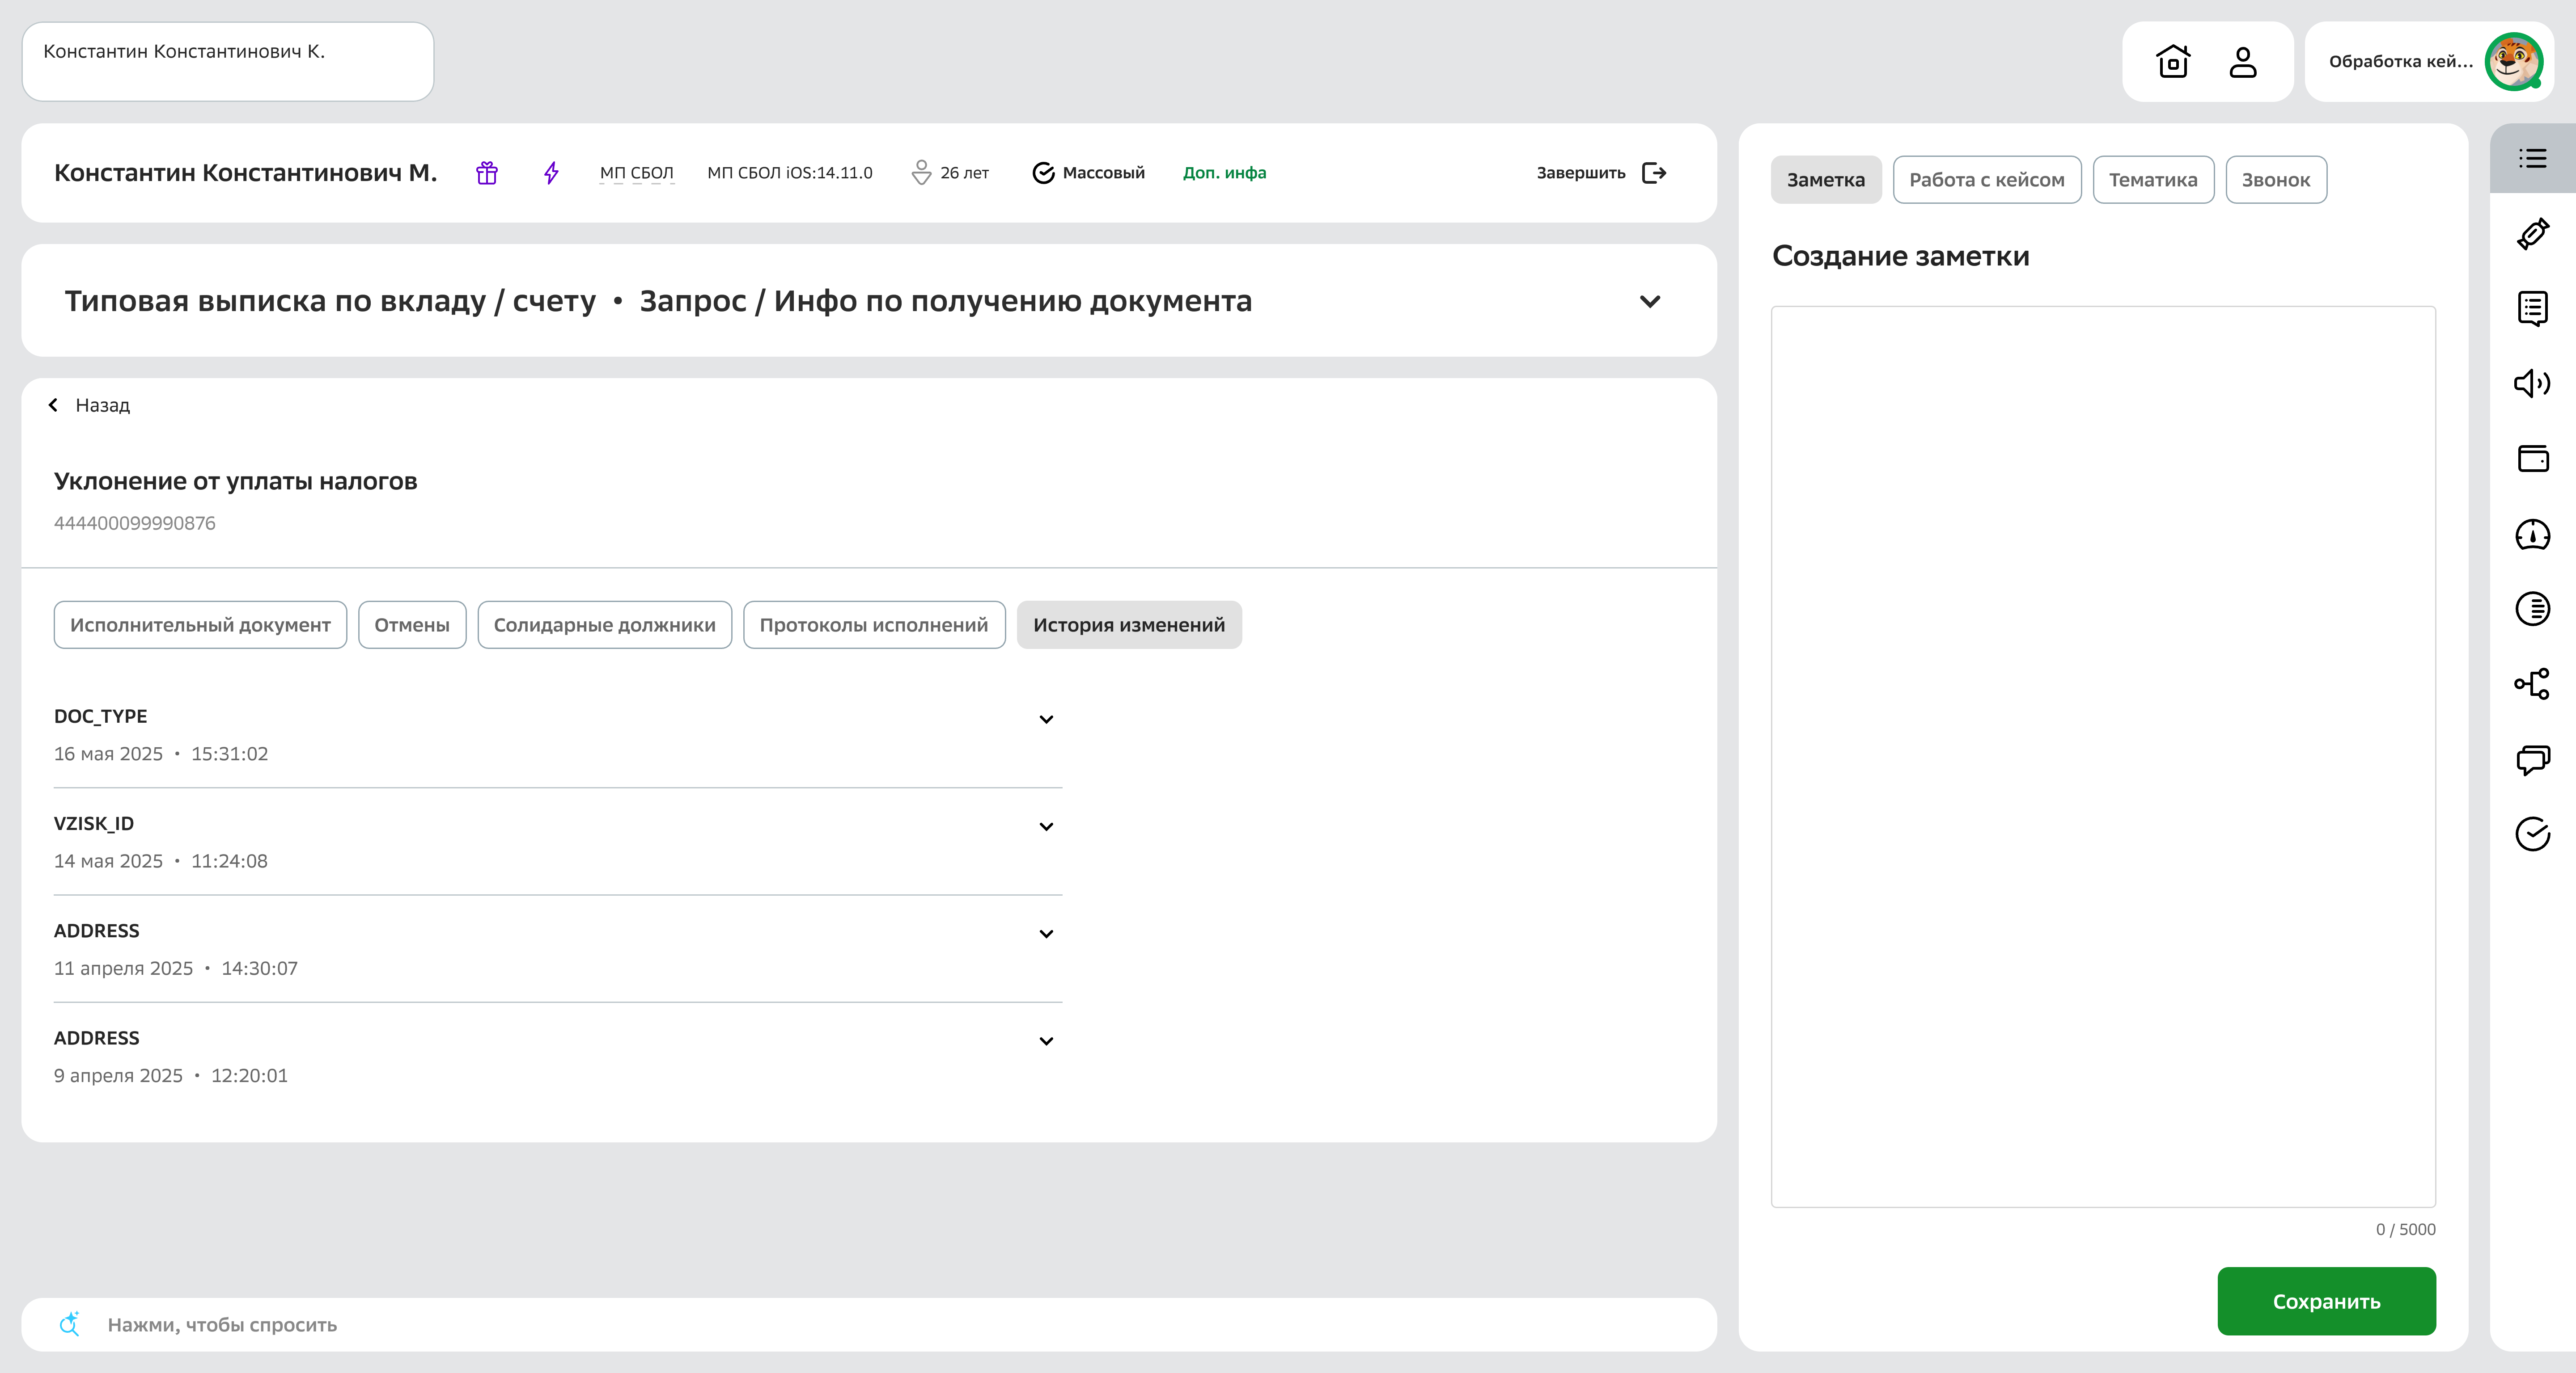Viewport: 2576px width, 1373px height.
Task: Click the branching nodes sidebar icon
Action: [2532, 685]
